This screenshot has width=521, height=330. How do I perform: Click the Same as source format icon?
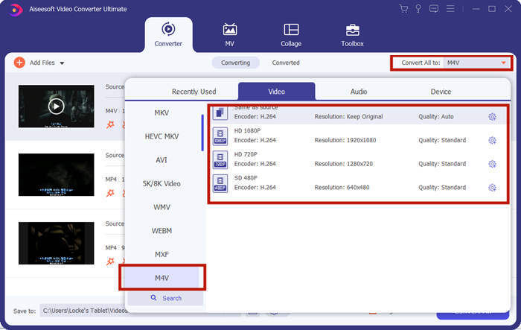point(220,113)
